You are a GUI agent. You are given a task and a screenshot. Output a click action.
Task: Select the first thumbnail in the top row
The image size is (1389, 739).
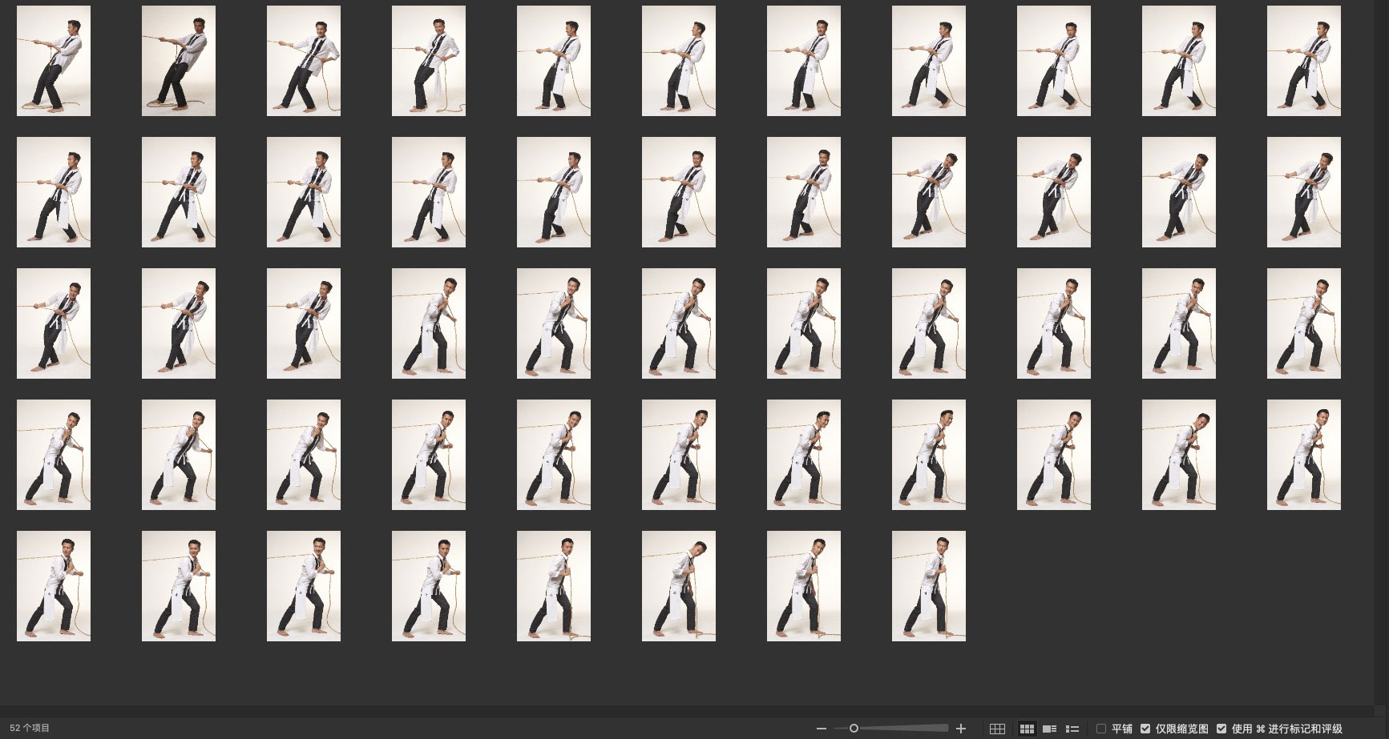point(54,61)
